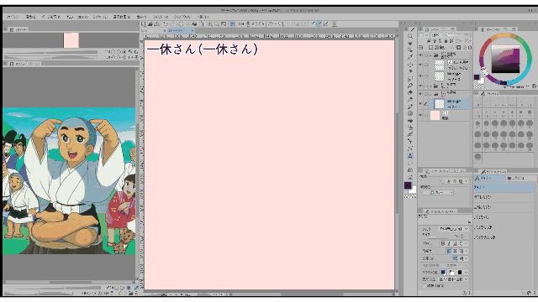The image size is (538, 302).
Task: Open the ファイル menu
Action: (13, 17)
